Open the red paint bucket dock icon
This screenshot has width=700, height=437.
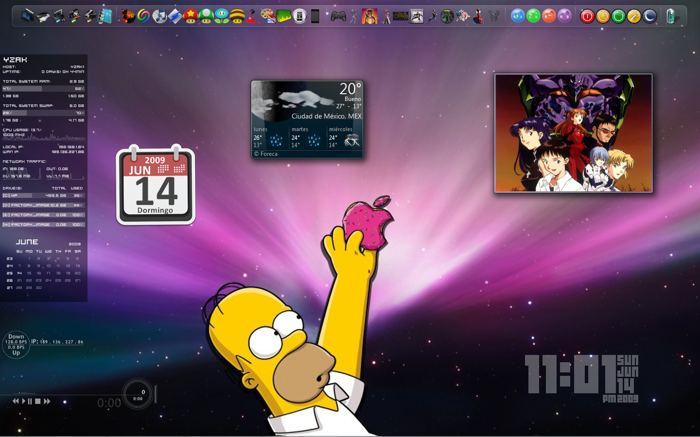coord(252,17)
